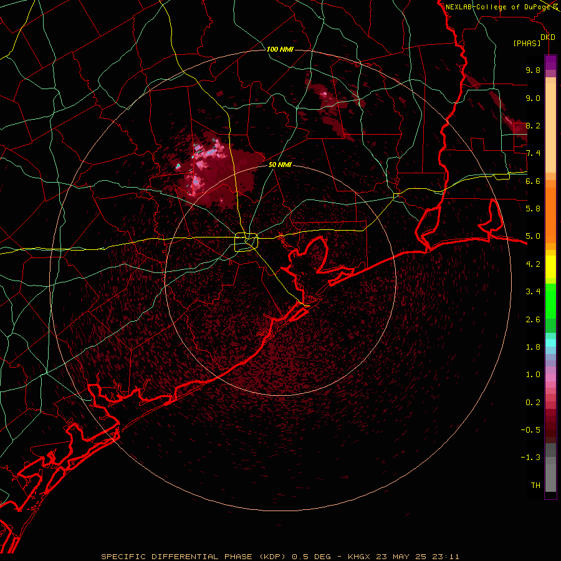Click the 3.4 value on the color scale

tap(533, 292)
